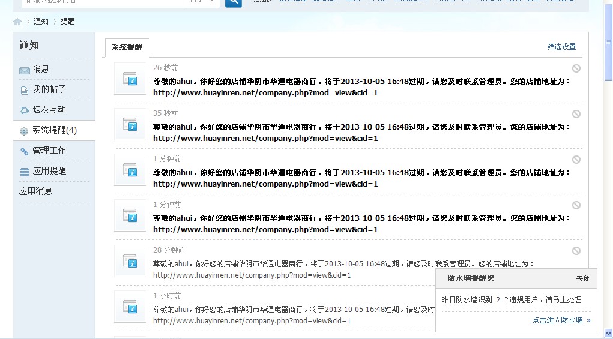
Task: Click the 26 秒前 timestamp
Action: (165, 68)
